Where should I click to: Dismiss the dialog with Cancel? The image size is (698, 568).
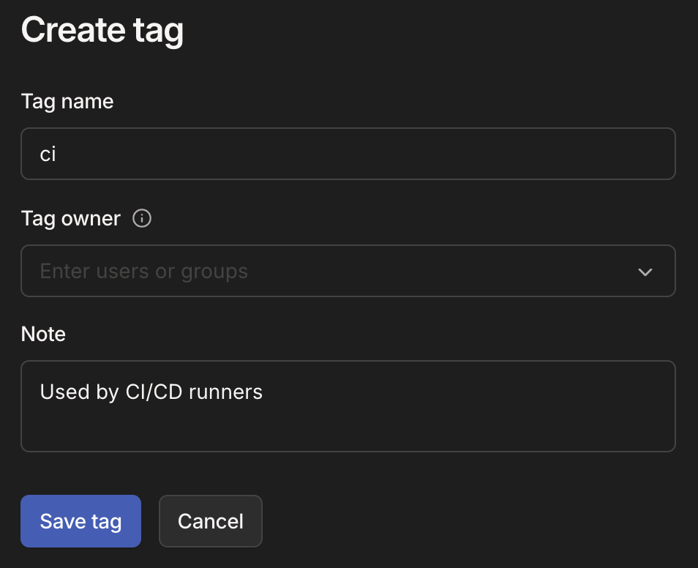point(210,520)
